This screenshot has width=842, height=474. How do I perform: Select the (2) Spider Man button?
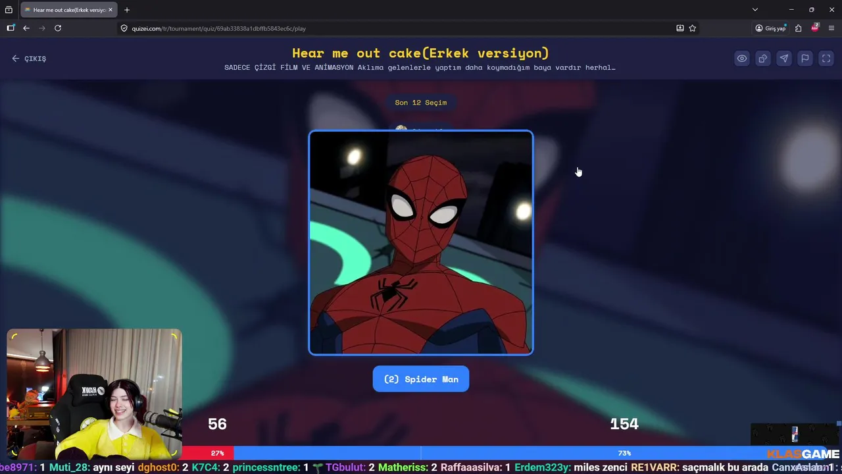[421, 379]
